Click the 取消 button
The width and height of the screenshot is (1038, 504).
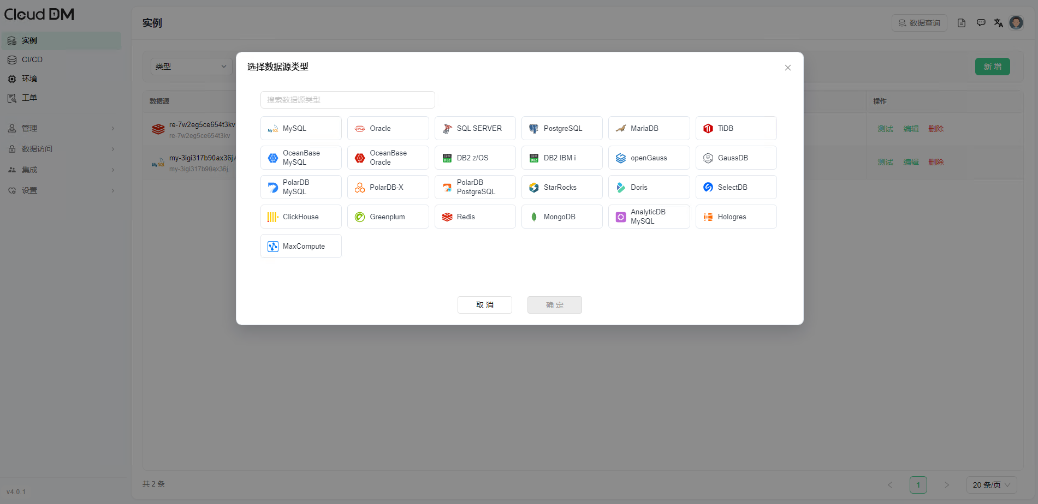click(485, 305)
